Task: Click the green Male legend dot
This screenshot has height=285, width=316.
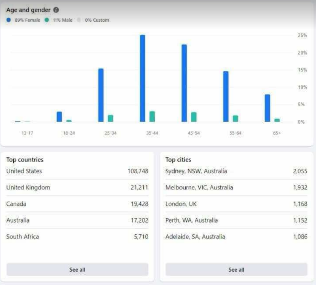Action: [47, 20]
